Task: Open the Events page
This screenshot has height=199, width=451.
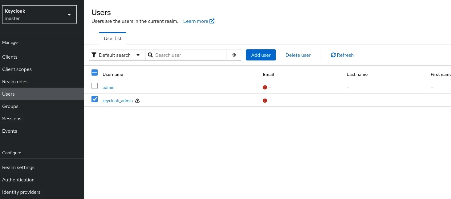Action: pos(42,131)
